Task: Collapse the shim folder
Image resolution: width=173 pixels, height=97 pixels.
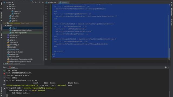Action: click(x=8, y=9)
